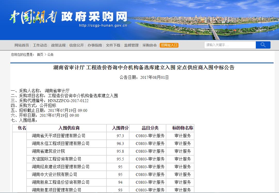The width and height of the screenshot is (279, 193).
Task: Go to 信息公开 section
Action: click(x=77, y=45)
